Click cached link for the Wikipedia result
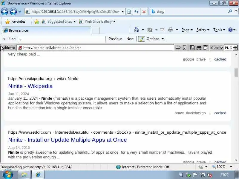Screen dimensions: 239x179 (220, 113)
